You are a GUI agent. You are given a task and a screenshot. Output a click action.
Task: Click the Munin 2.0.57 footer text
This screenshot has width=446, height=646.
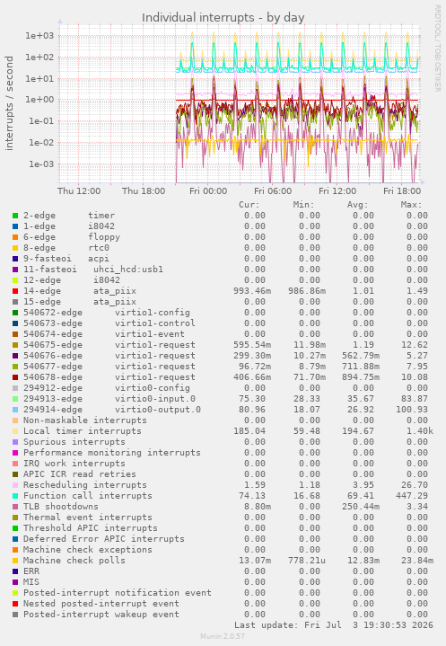(x=223, y=636)
